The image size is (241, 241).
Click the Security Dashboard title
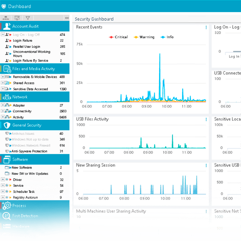(94, 19)
